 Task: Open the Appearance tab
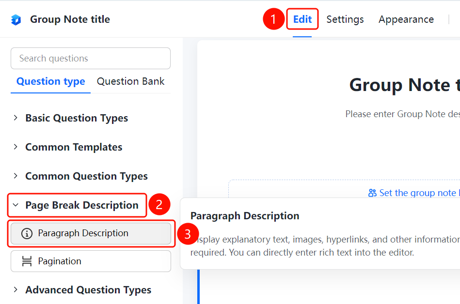(406, 19)
